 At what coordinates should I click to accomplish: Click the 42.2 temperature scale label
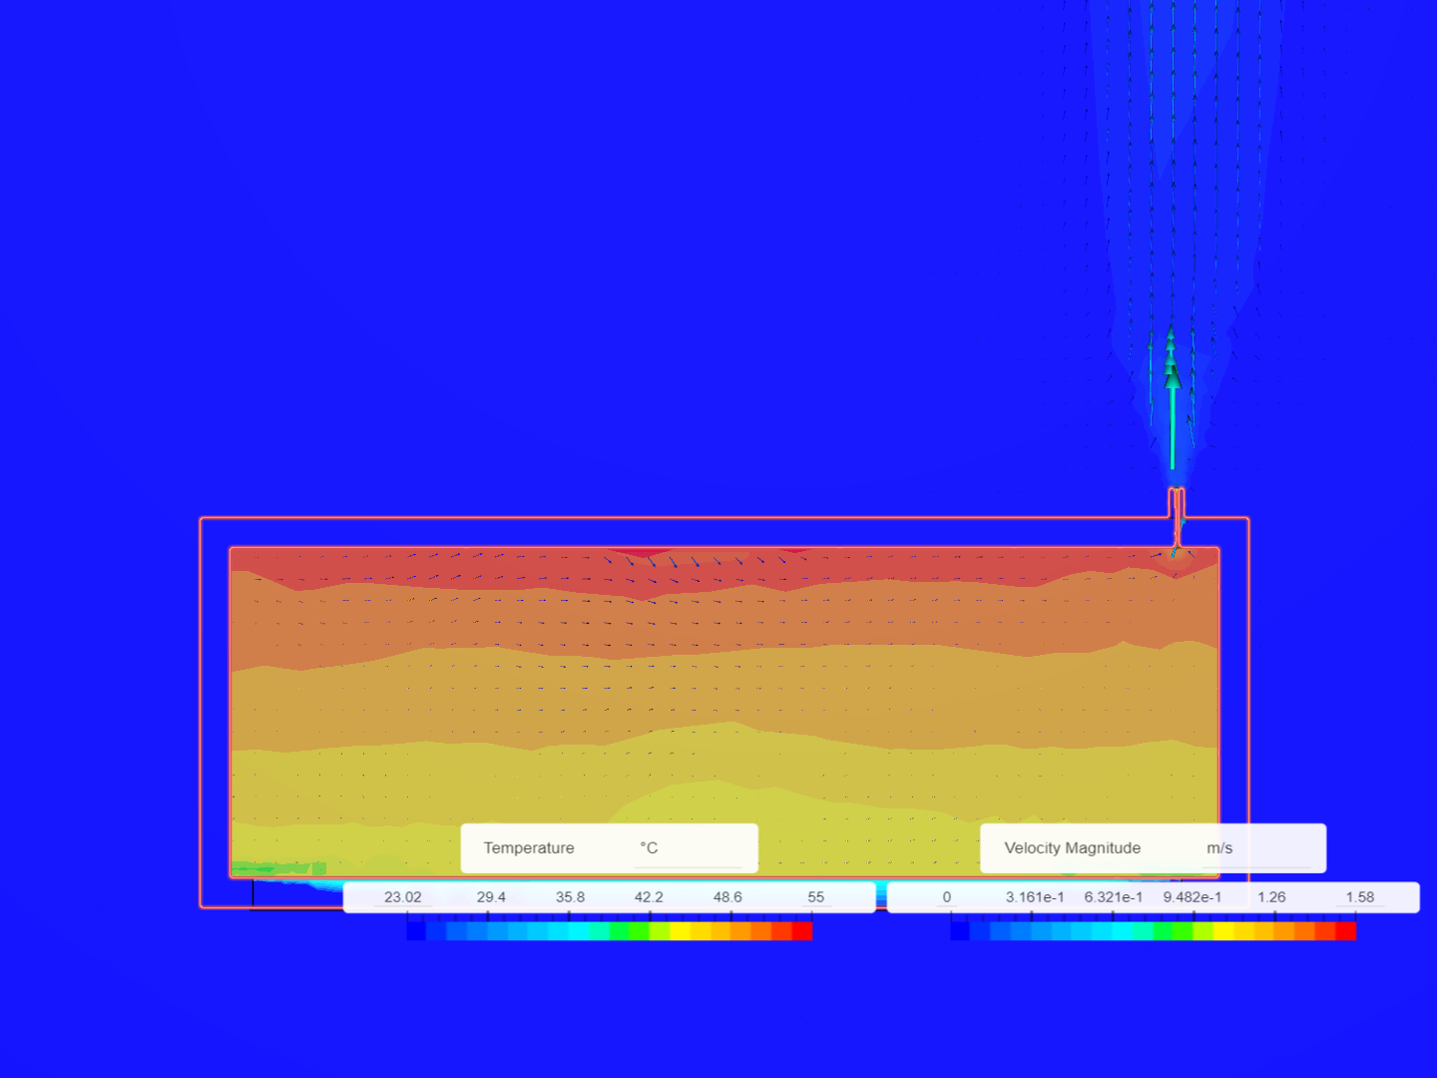tap(649, 896)
